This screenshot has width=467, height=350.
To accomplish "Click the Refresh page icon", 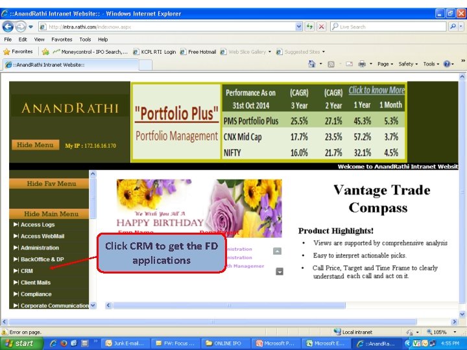I will [310, 27].
